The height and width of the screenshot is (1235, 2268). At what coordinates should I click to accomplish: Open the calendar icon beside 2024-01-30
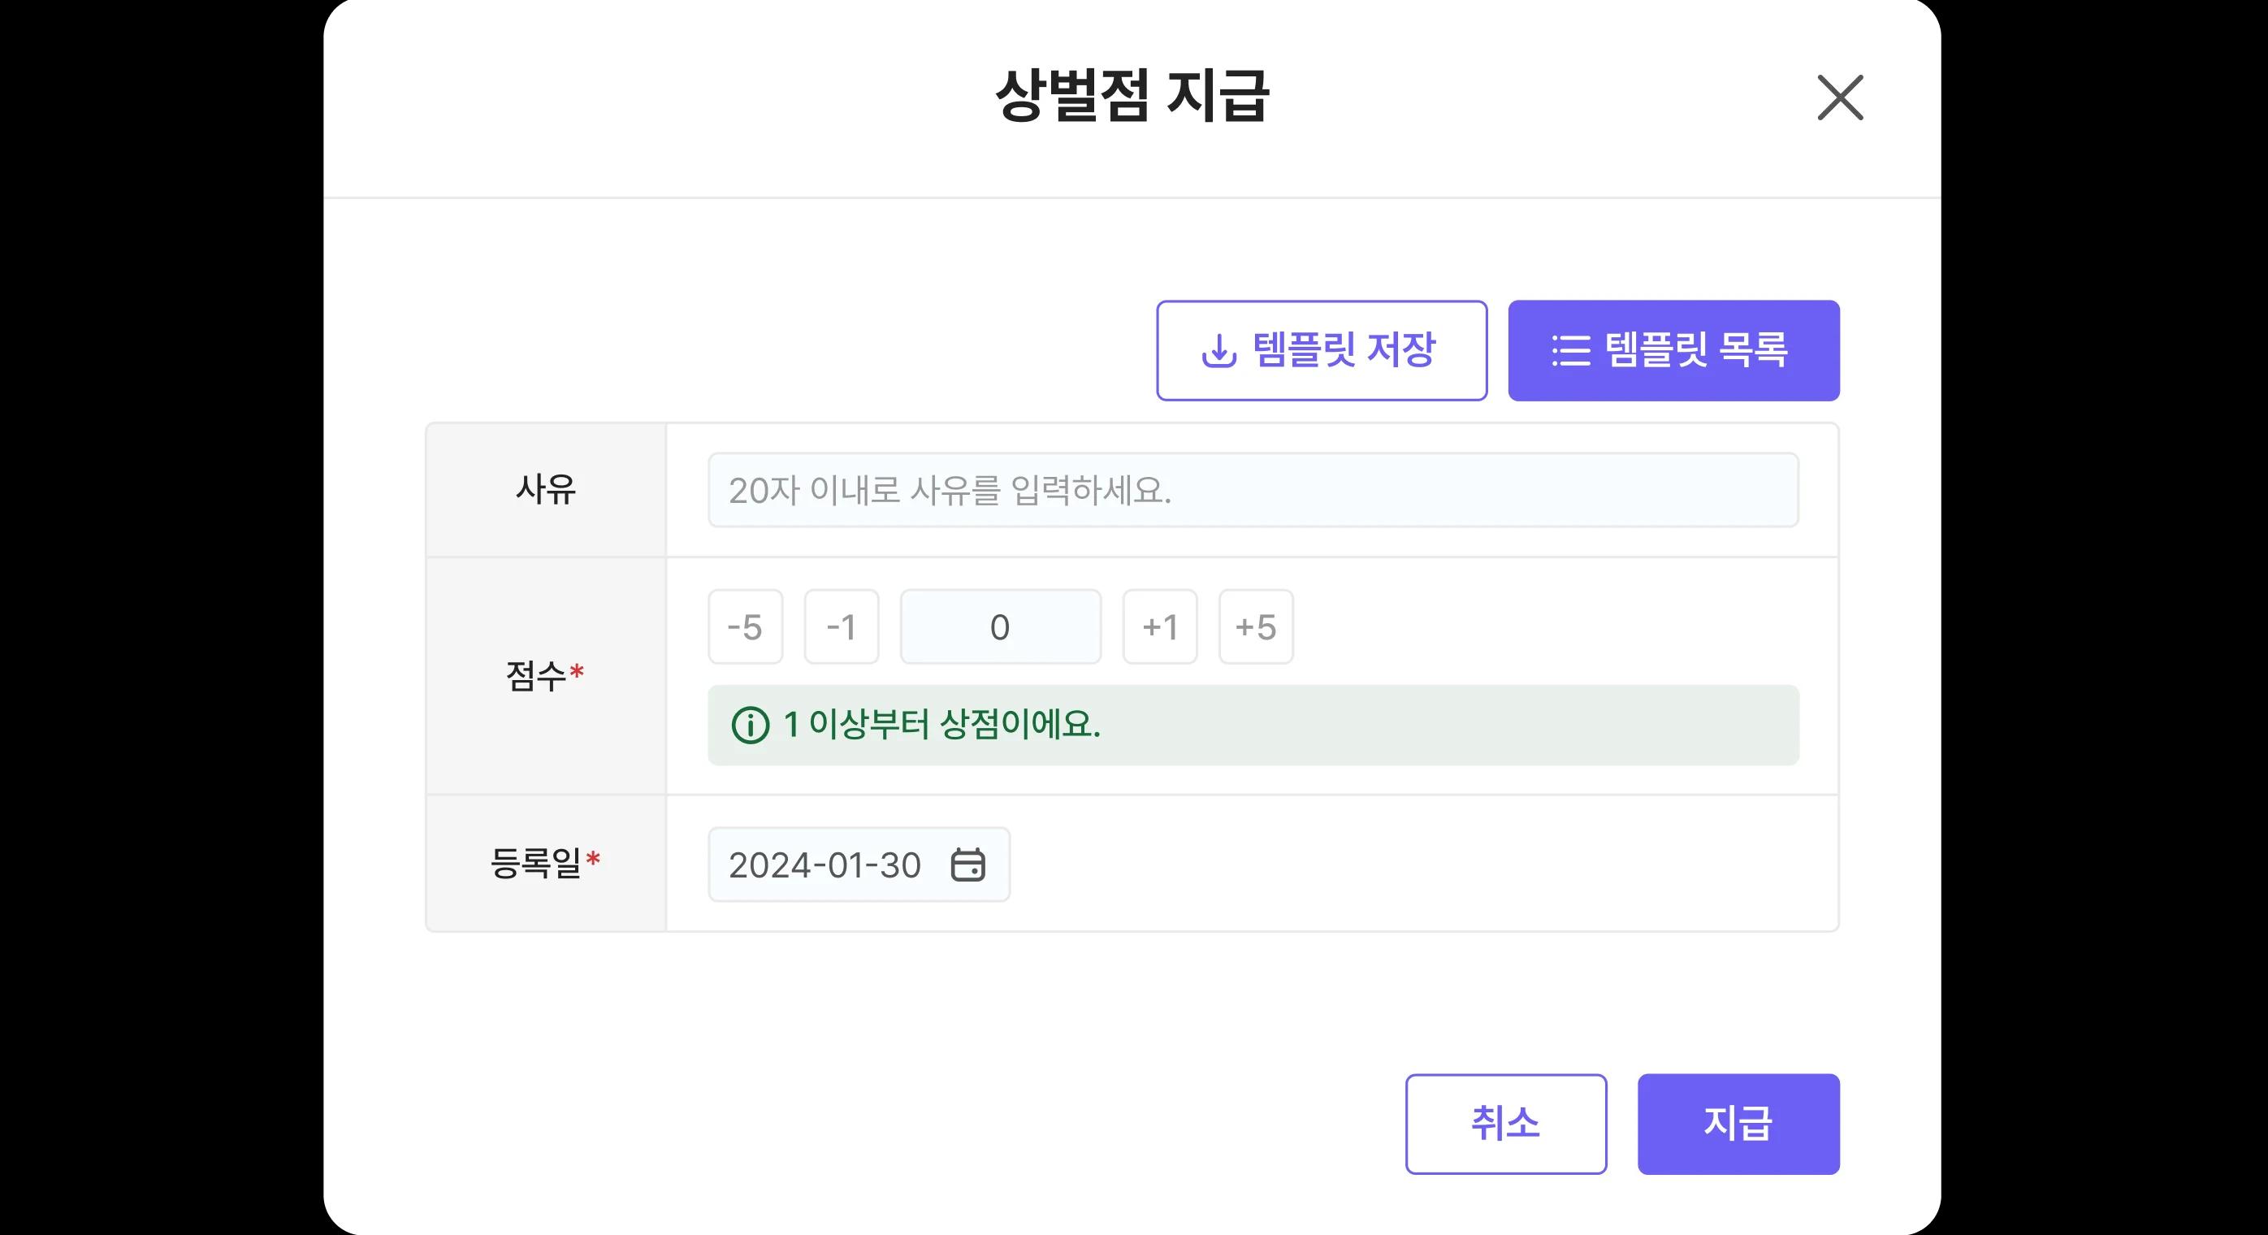(969, 865)
